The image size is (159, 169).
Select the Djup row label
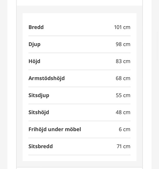34,44
